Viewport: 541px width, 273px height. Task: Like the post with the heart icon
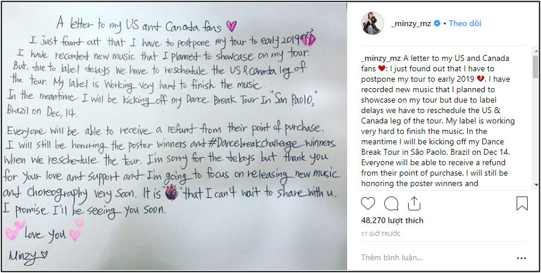[368, 203]
